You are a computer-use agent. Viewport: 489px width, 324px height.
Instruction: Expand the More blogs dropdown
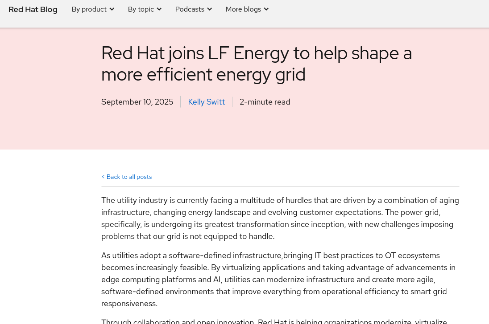tap(243, 9)
